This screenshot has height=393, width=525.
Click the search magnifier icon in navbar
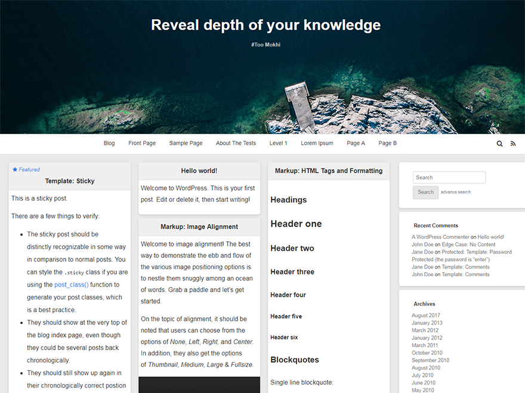coord(499,144)
